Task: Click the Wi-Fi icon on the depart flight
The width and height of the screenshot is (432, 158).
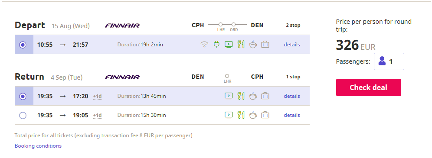Action: tap(204, 45)
